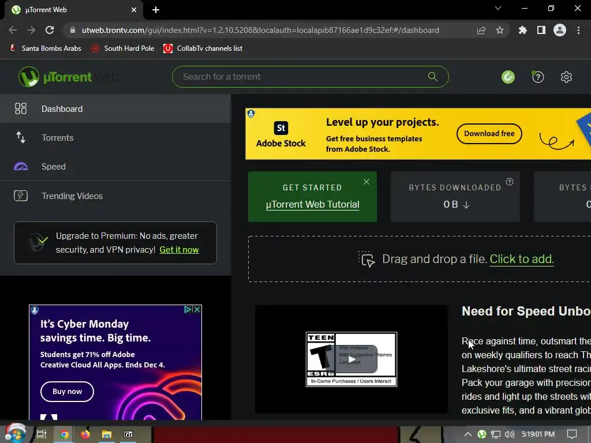The width and height of the screenshot is (591, 443).
Task: Click the green circular status icon in header
Action: [508, 77]
